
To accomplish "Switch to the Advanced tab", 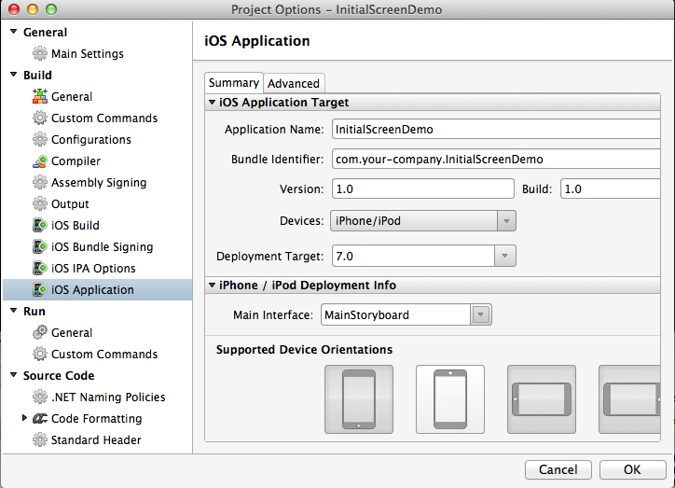I will coord(294,83).
